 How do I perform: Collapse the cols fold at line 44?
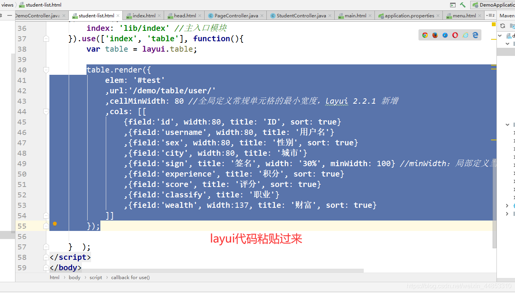(x=46, y=111)
